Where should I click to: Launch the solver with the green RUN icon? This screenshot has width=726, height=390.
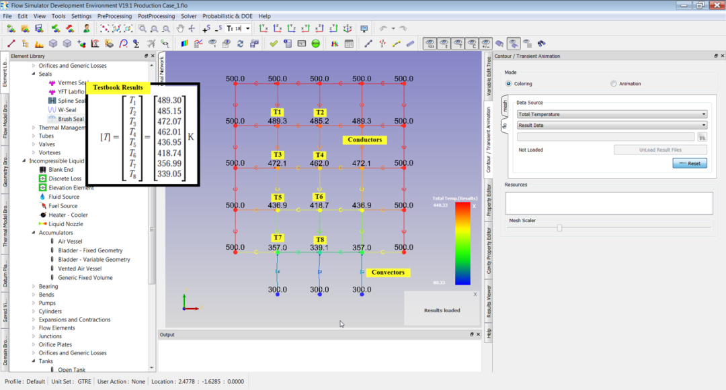pos(315,43)
